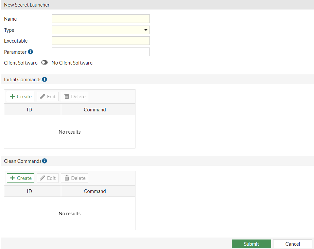Toggle the Client Software switch
This screenshot has width=314, height=249.
[44, 63]
